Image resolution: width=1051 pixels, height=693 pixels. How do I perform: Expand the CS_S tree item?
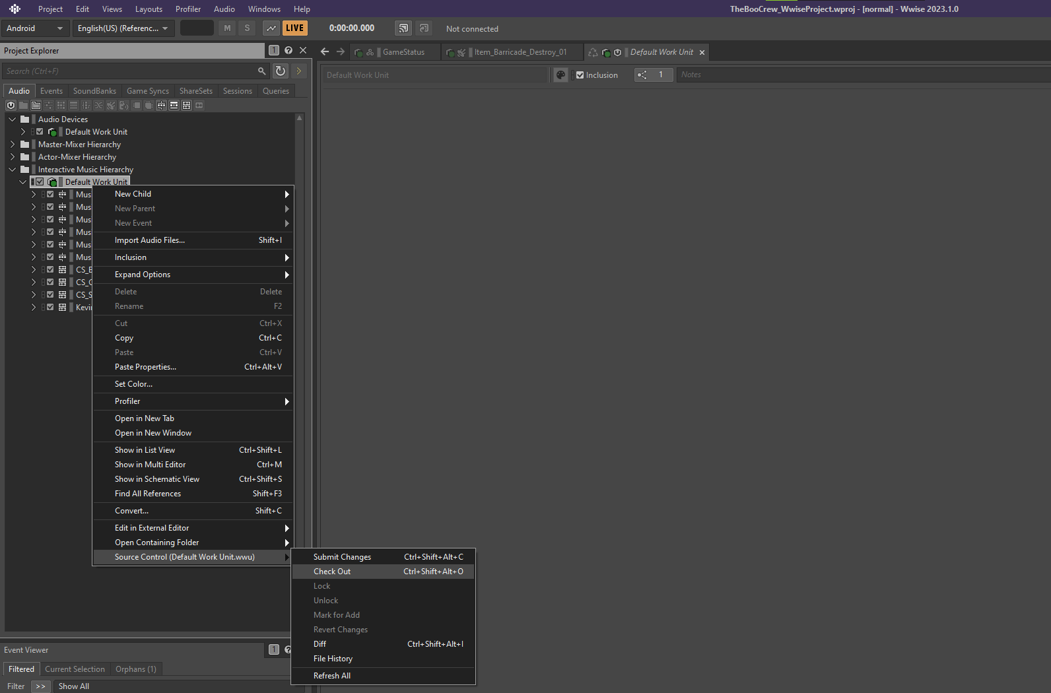tap(34, 295)
